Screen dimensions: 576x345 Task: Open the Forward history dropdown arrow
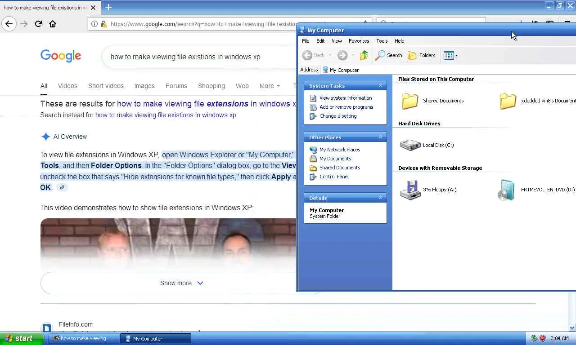click(x=352, y=55)
